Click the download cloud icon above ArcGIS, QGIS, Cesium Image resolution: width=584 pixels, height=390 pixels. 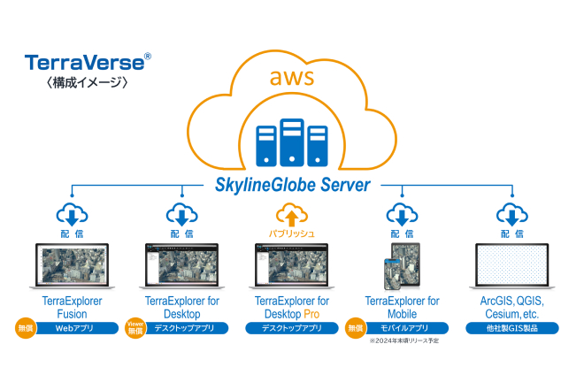click(511, 215)
